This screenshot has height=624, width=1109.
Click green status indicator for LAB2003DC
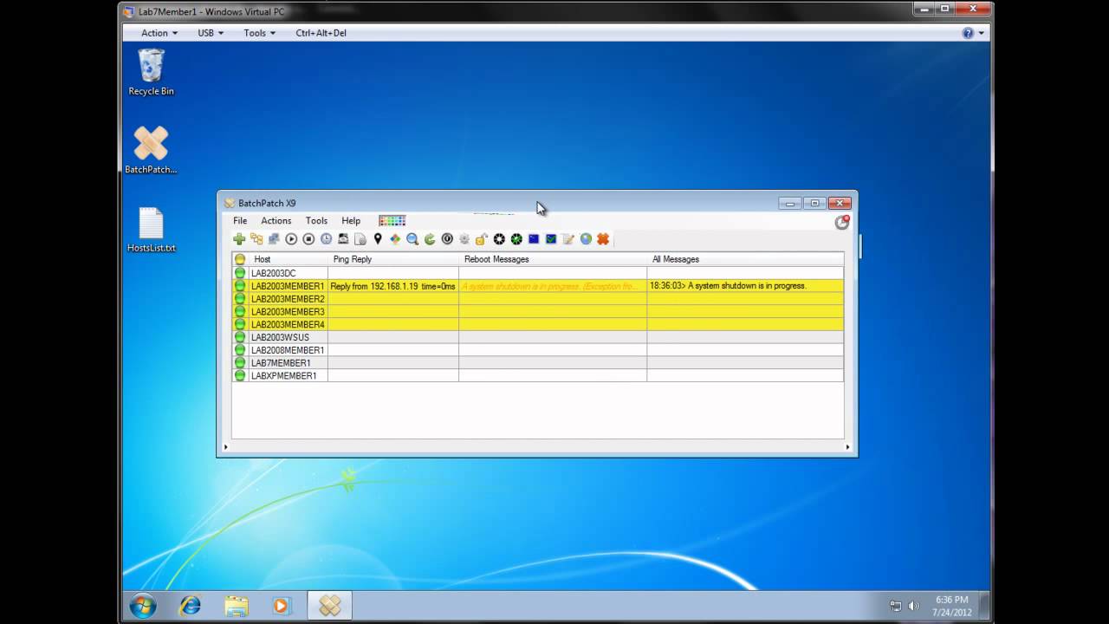240,273
